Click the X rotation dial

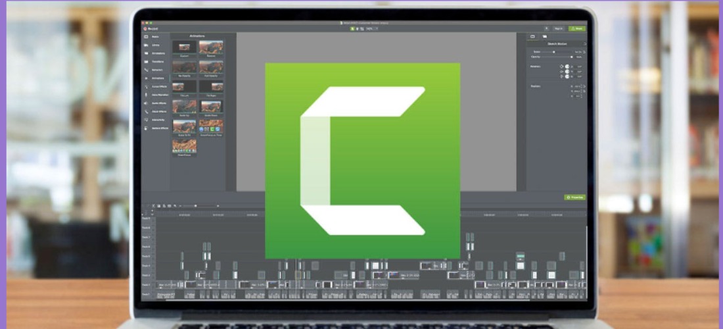coord(567,76)
